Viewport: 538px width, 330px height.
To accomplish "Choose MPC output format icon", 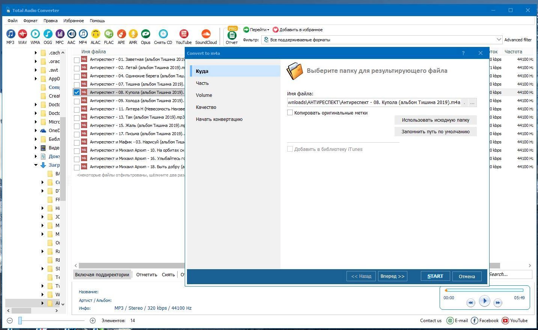I will [x=60, y=34].
